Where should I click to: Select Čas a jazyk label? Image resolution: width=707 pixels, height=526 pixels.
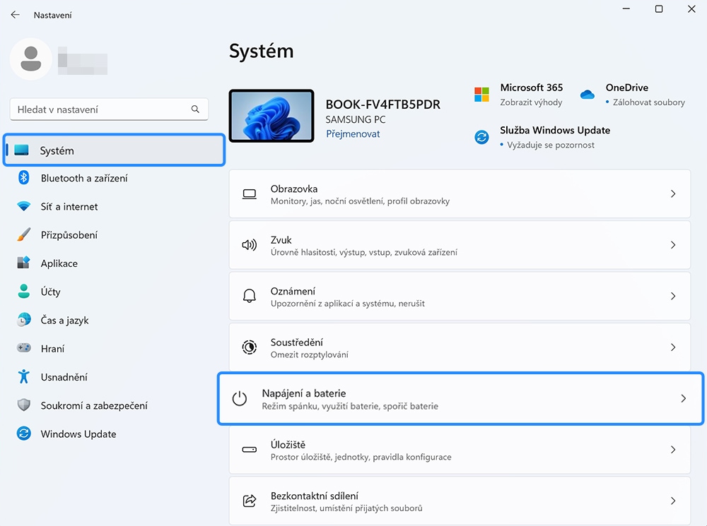64,321
